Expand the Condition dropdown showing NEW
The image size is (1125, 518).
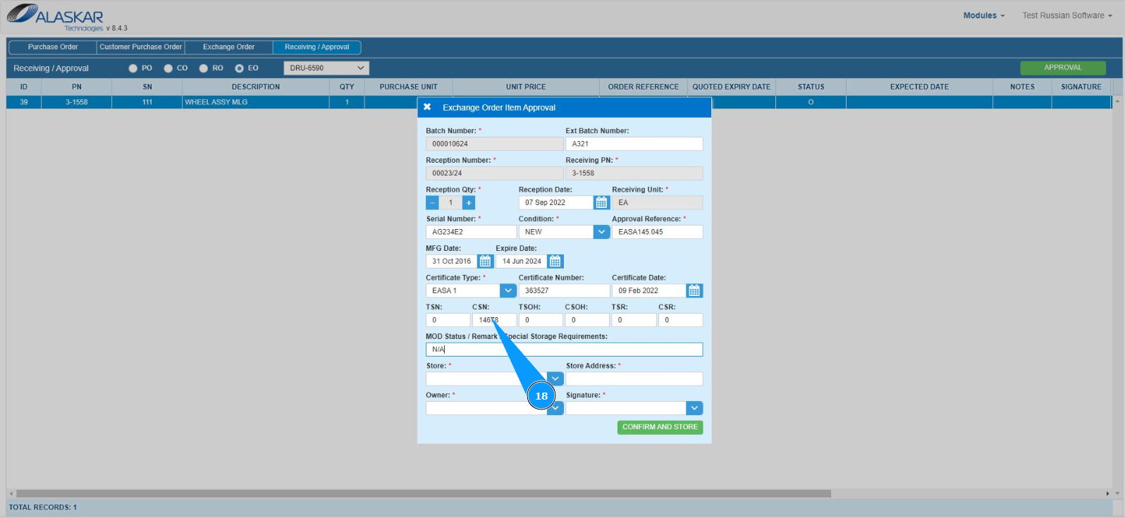[x=601, y=232]
